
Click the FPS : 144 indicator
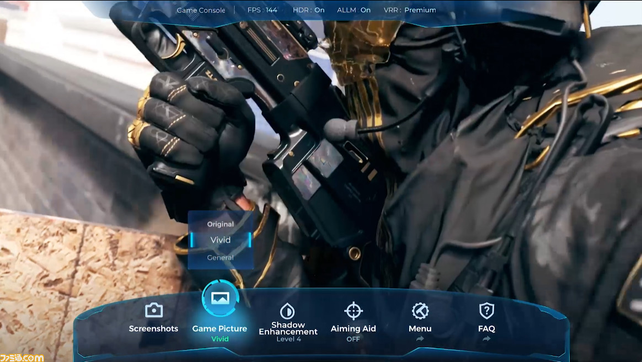coord(262,10)
